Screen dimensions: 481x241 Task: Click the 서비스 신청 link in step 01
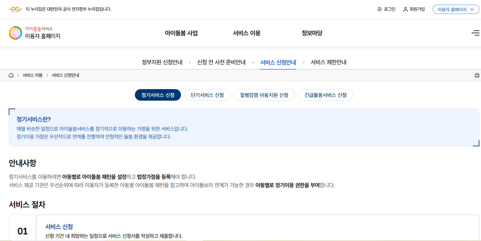pyautogui.click(x=59, y=226)
